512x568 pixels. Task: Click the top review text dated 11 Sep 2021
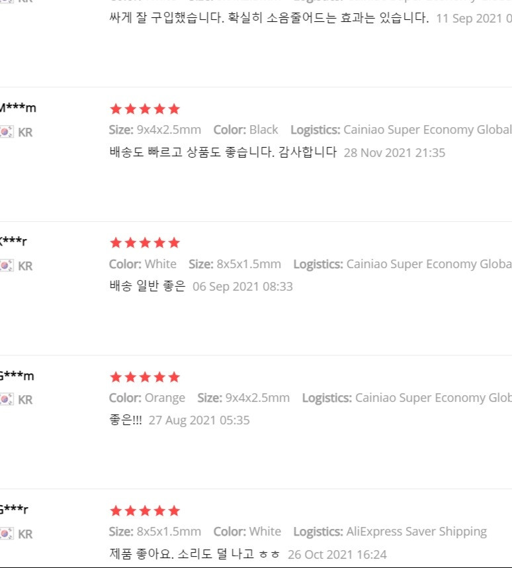pyautogui.click(x=269, y=17)
